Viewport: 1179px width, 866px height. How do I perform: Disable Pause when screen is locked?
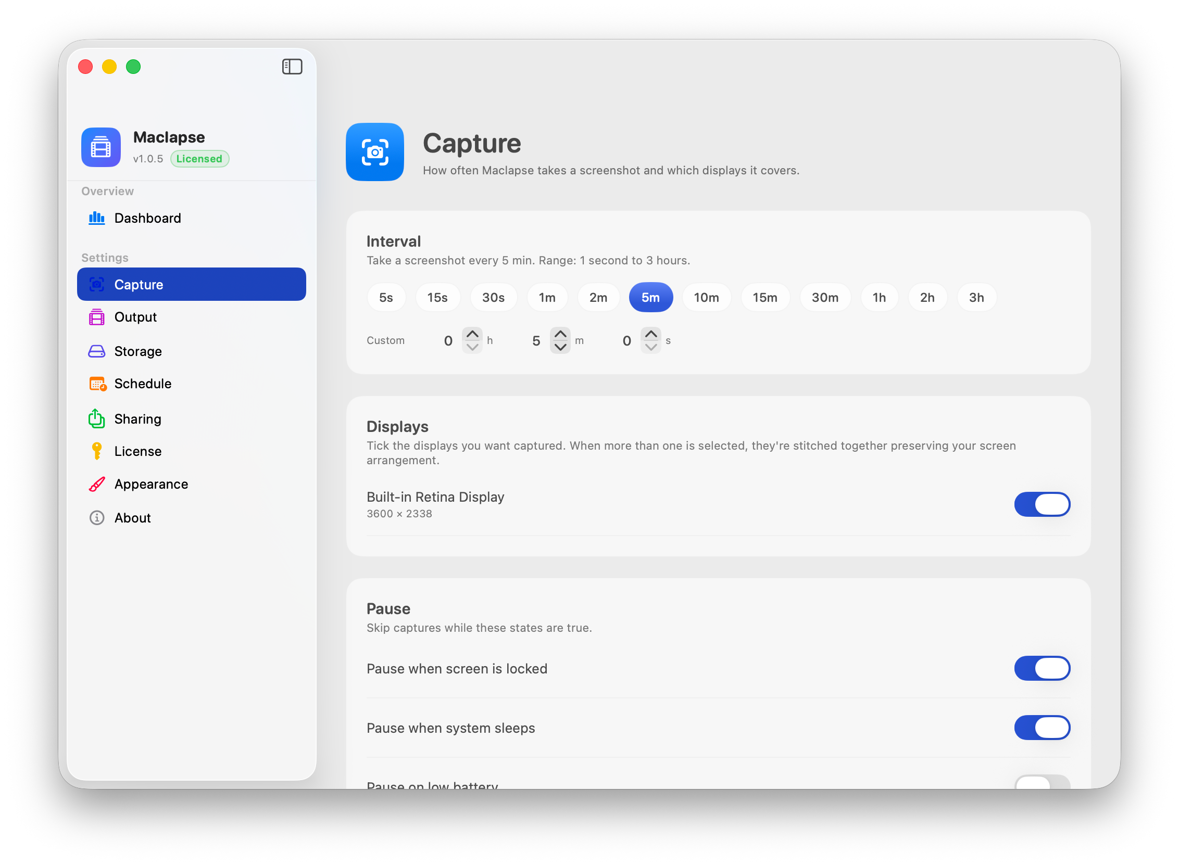click(1043, 669)
